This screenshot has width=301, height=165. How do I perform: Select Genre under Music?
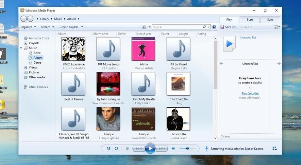coord(35,63)
